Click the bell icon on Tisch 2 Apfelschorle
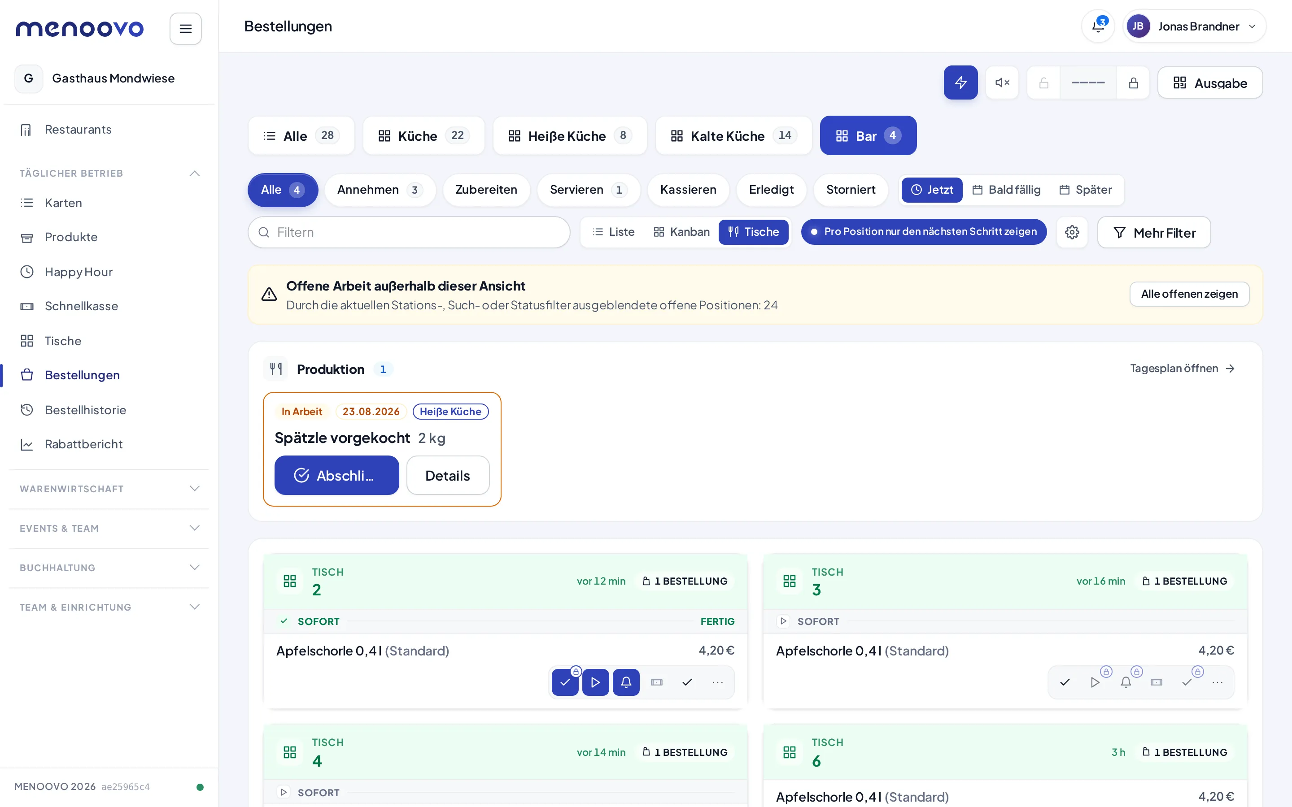 [x=626, y=682]
